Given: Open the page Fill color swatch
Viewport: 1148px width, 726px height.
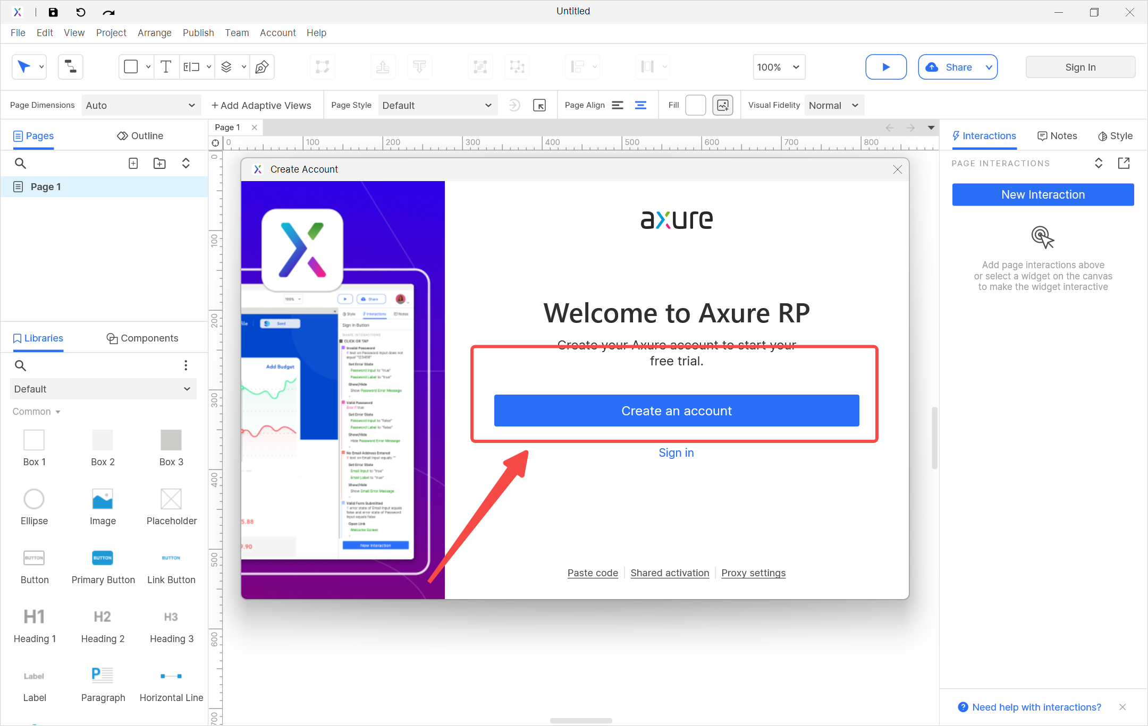Looking at the screenshot, I should pyautogui.click(x=696, y=105).
